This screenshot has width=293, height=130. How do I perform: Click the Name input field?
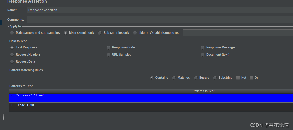160,10
